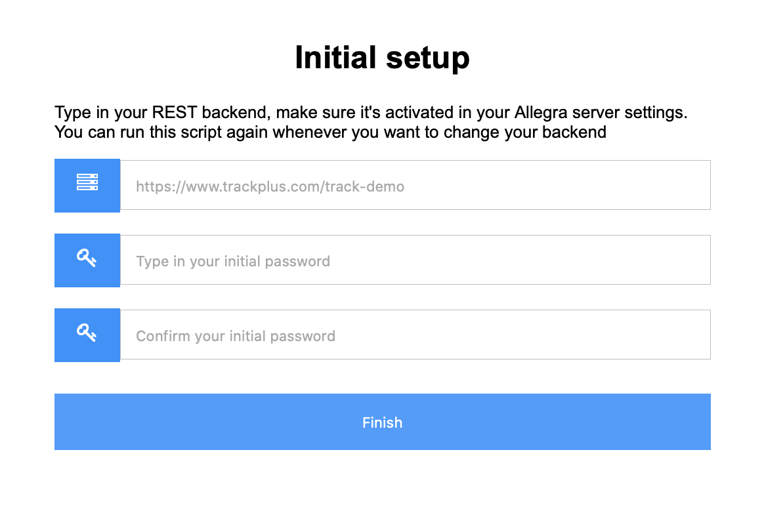Click the server icon beside the backend field
The width and height of the screenshot is (764, 513).
[x=87, y=182]
